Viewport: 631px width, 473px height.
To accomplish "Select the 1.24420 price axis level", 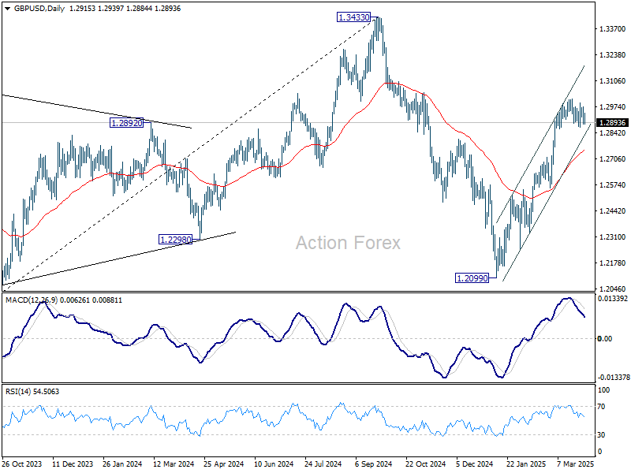I will [613, 211].
